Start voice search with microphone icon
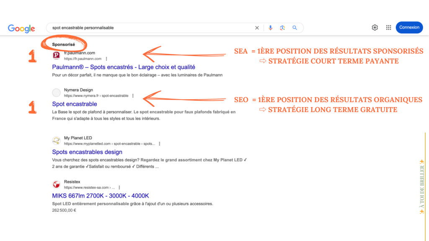Viewport: 429px width, 241px height. point(271,28)
